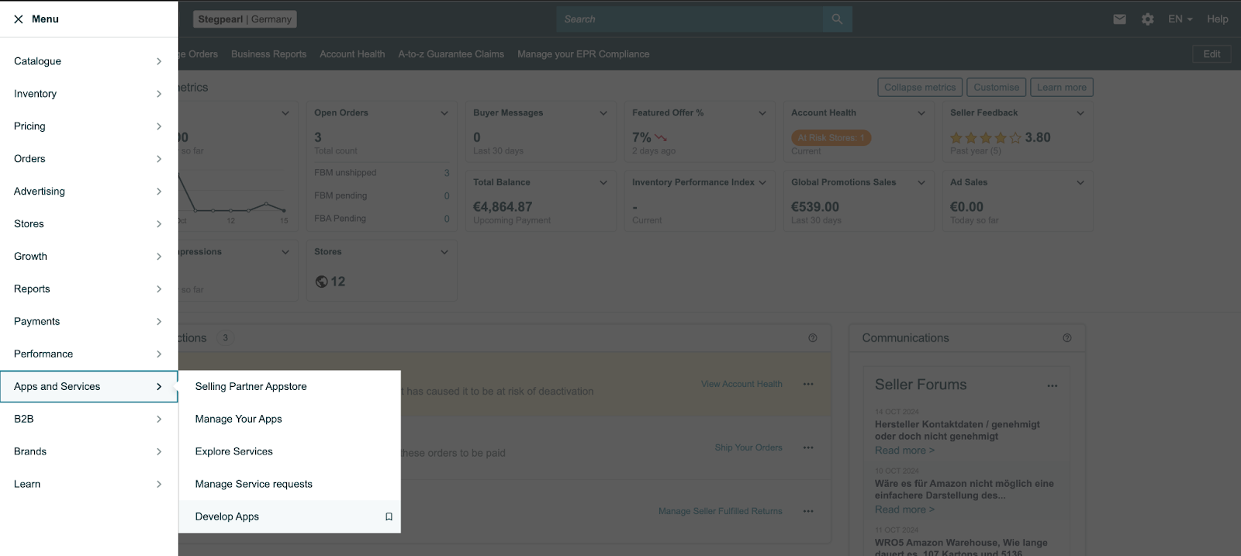Close the menu with the X icon
This screenshot has height=556, width=1241.
click(19, 19)
